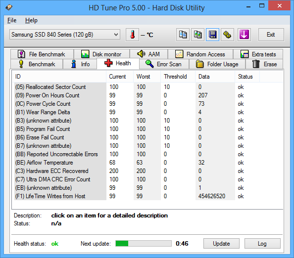
Task: Click the Exit button
Action: [271, 35]
